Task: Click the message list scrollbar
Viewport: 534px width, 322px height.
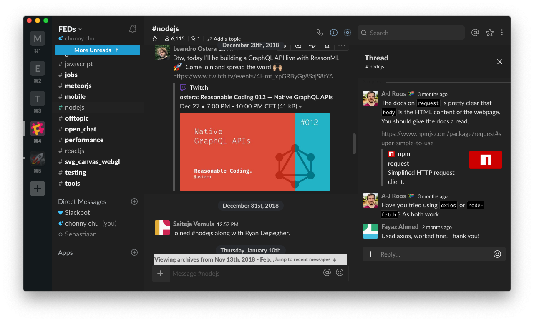Action: [355, 144]
